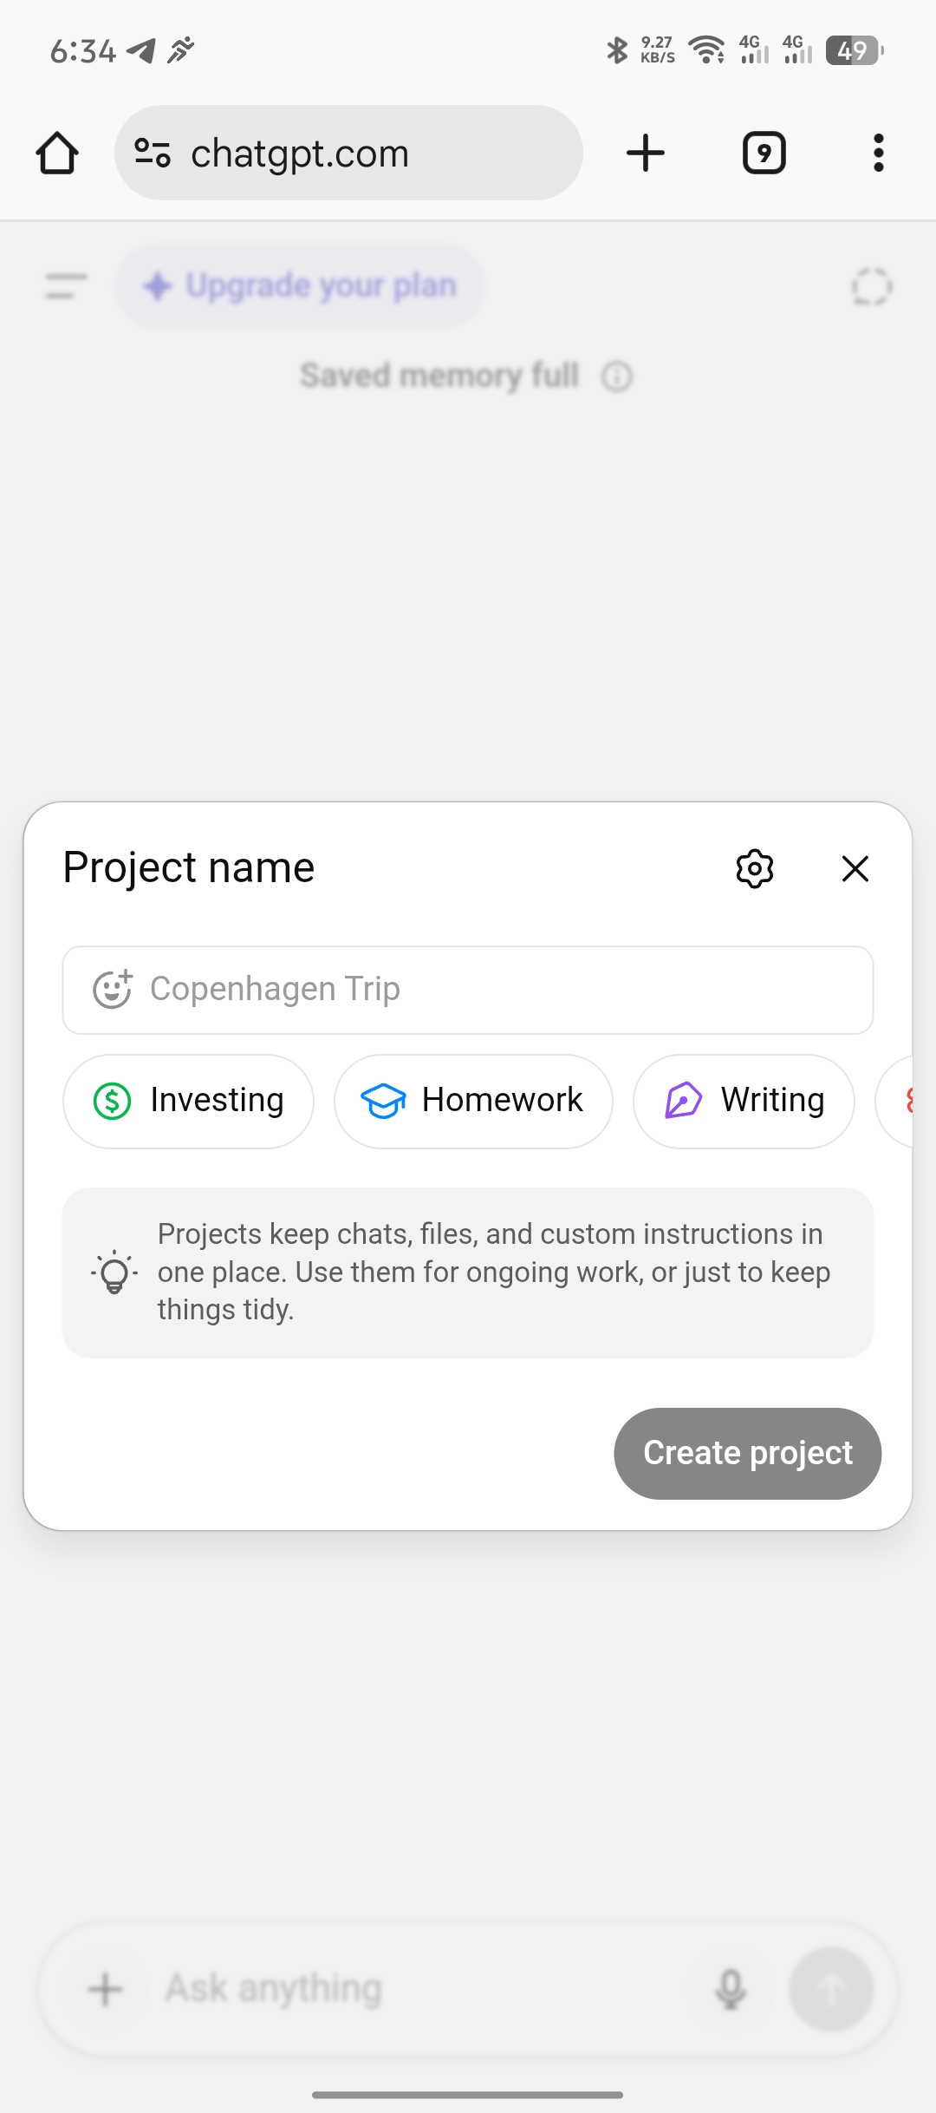Click Upgrade your plan

pos(300,286)
